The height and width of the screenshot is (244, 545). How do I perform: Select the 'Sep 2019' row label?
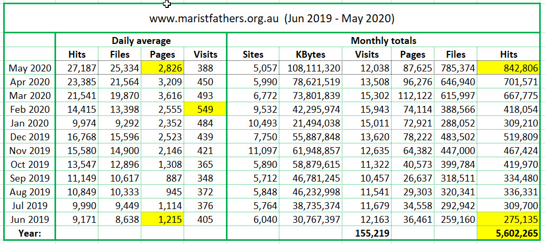30,178
